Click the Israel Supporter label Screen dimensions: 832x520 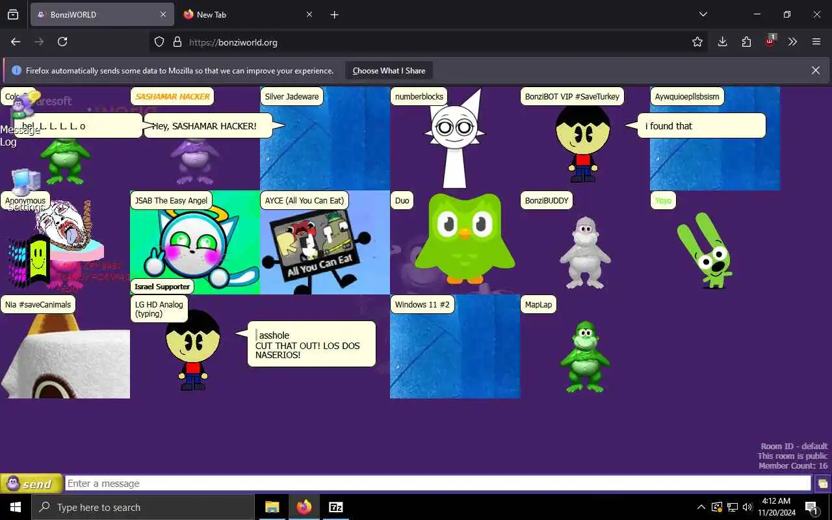pyautogui.click(x=162, y=287)
